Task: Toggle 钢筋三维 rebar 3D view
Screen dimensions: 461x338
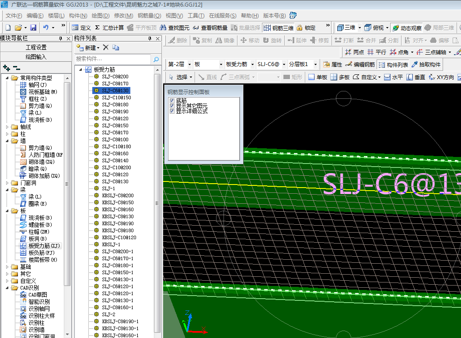Action: (279, 28)
